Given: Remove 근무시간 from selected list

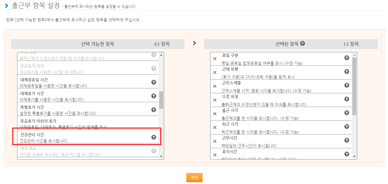Looking at the screenshot, I should pos(215,141).
